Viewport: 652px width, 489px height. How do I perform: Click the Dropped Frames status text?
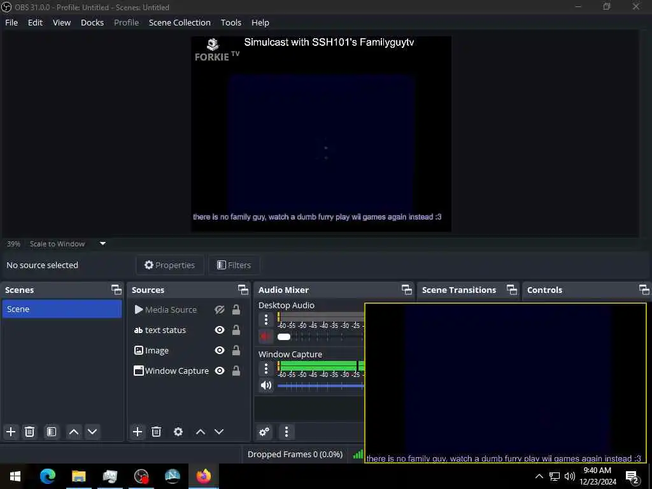pos(295,454)
